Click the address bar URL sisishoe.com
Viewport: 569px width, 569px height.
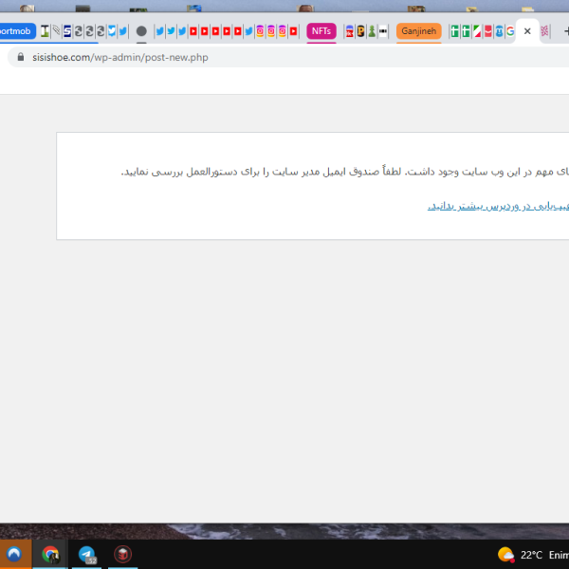(119, 57)
